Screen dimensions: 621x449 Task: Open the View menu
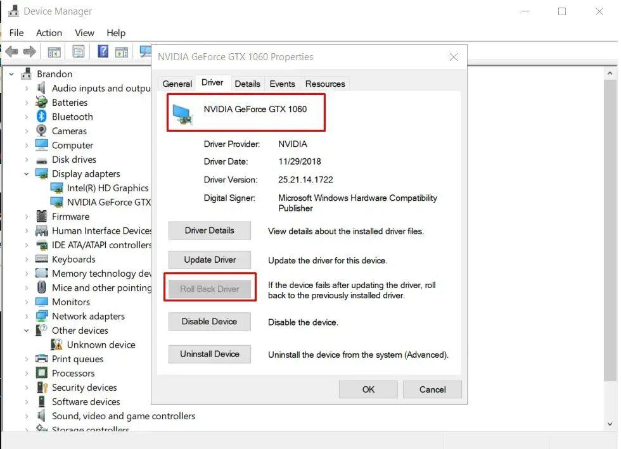pyautogui.click(x=84, y=33)
